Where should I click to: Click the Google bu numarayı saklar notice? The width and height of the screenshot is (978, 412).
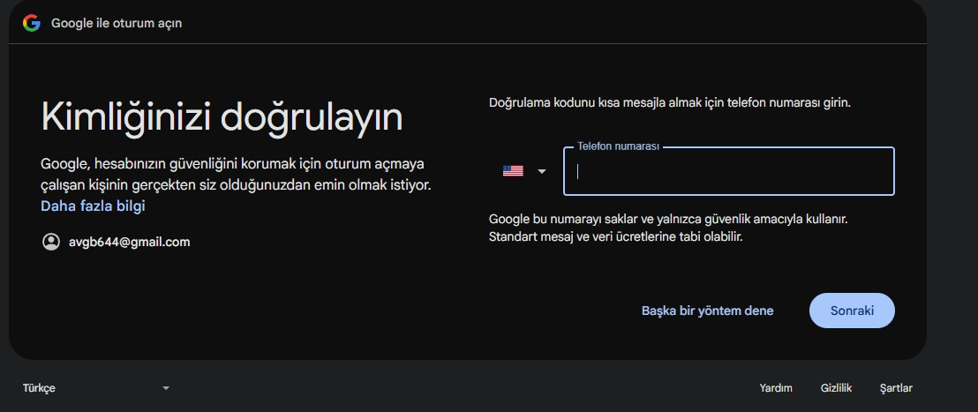(x=668, y=228)
